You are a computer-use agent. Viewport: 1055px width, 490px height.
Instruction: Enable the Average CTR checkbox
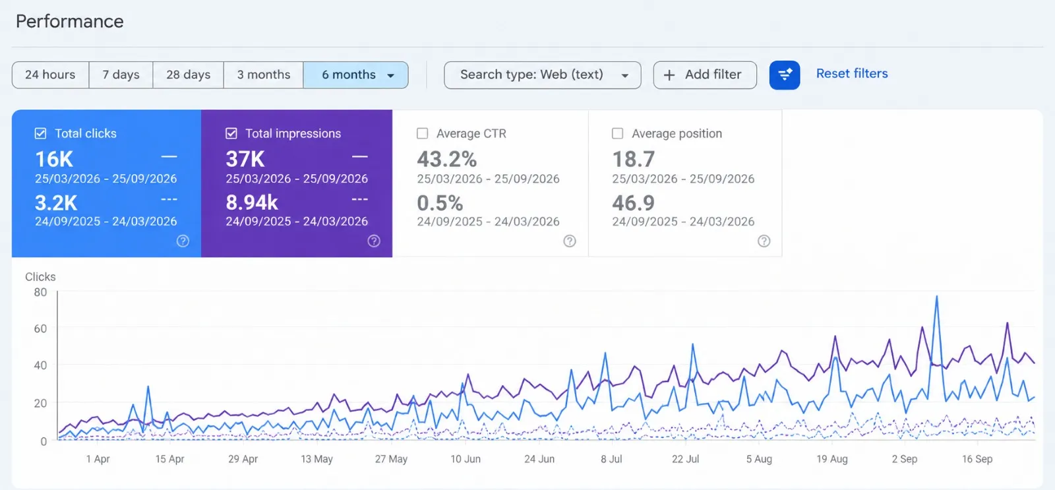(423, 134)
